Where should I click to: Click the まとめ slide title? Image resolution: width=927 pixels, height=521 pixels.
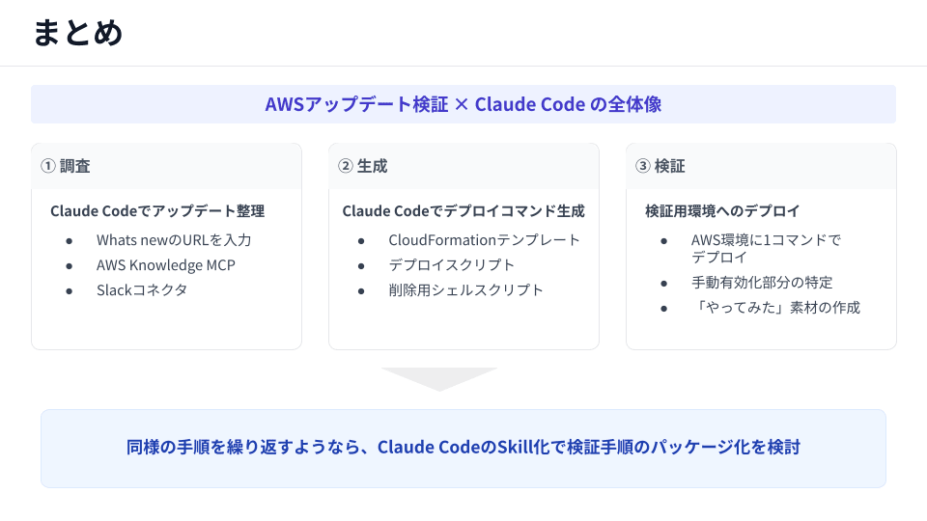tap(77, 33)
